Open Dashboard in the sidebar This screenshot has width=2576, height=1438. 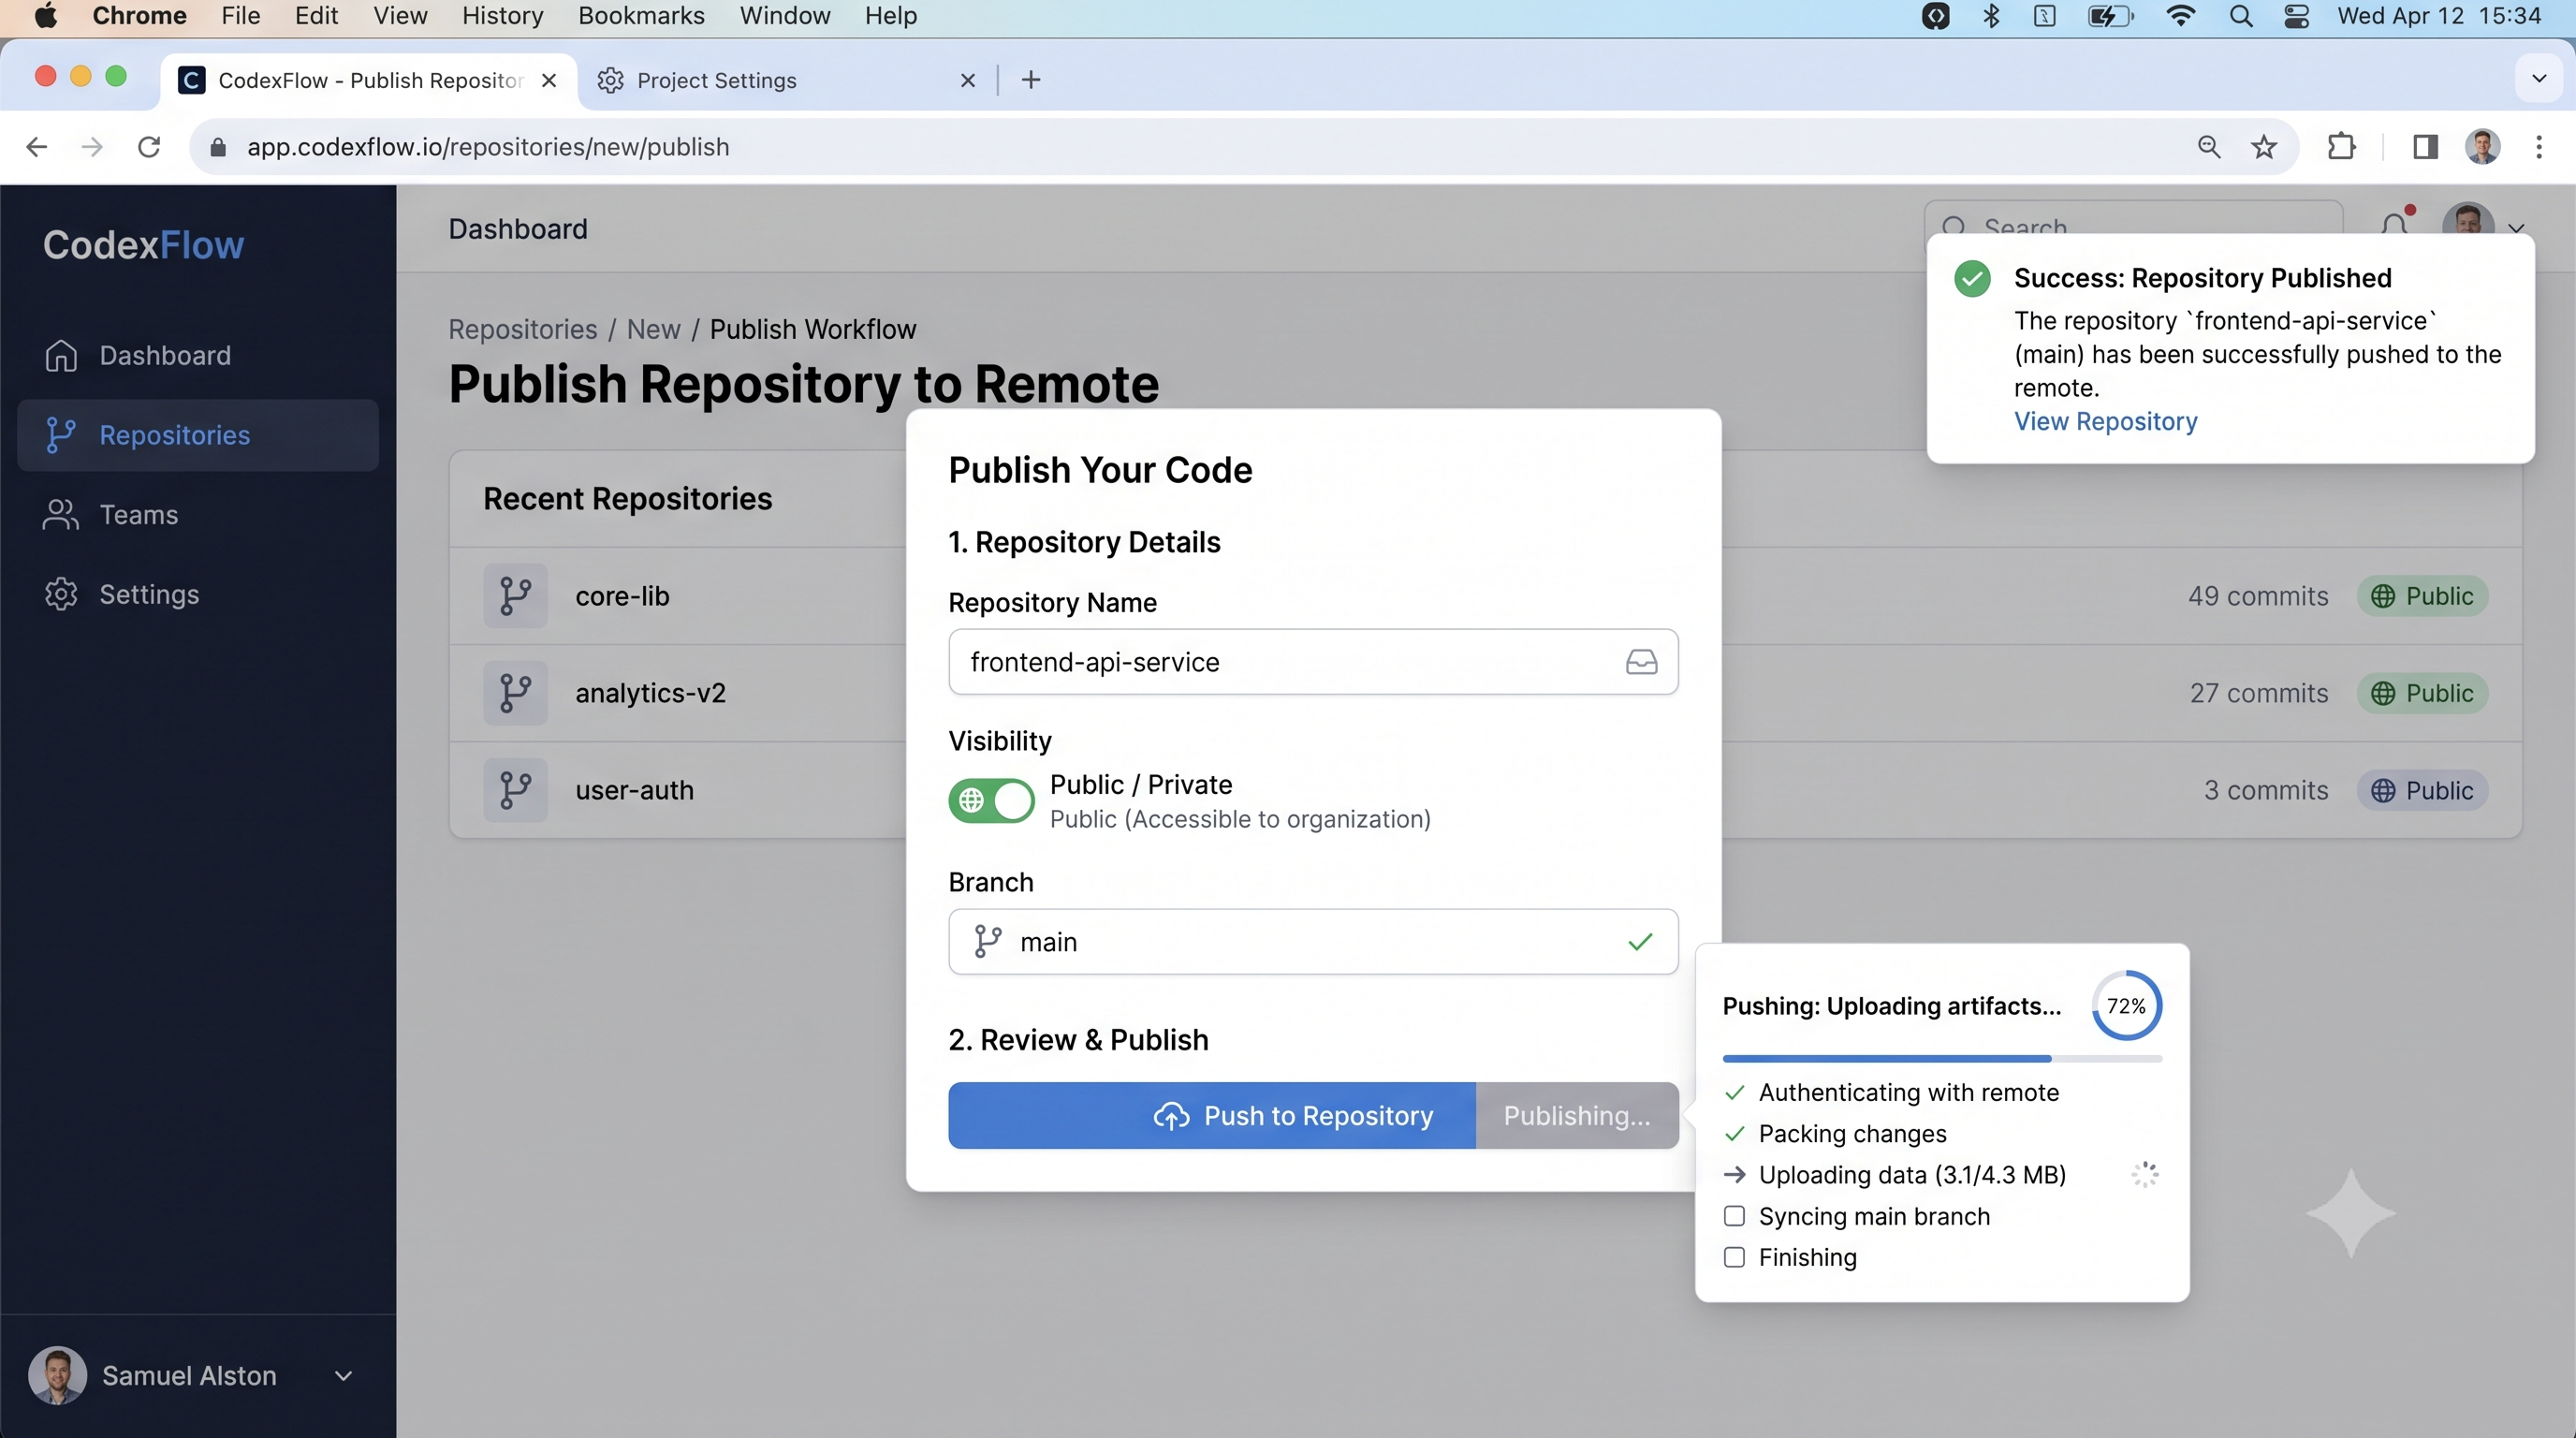click(197, 355)
